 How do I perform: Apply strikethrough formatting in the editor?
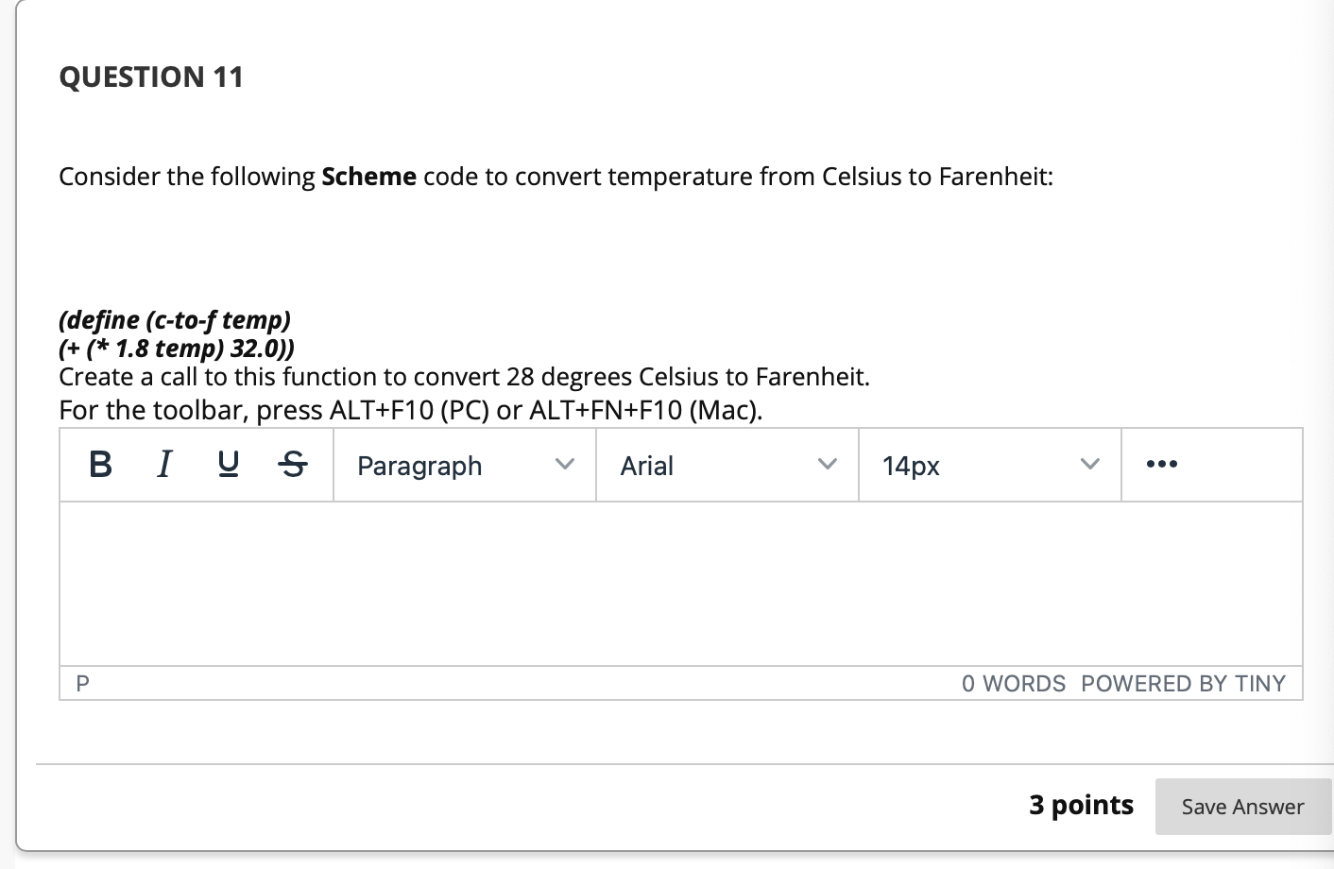tap(292, 464)
